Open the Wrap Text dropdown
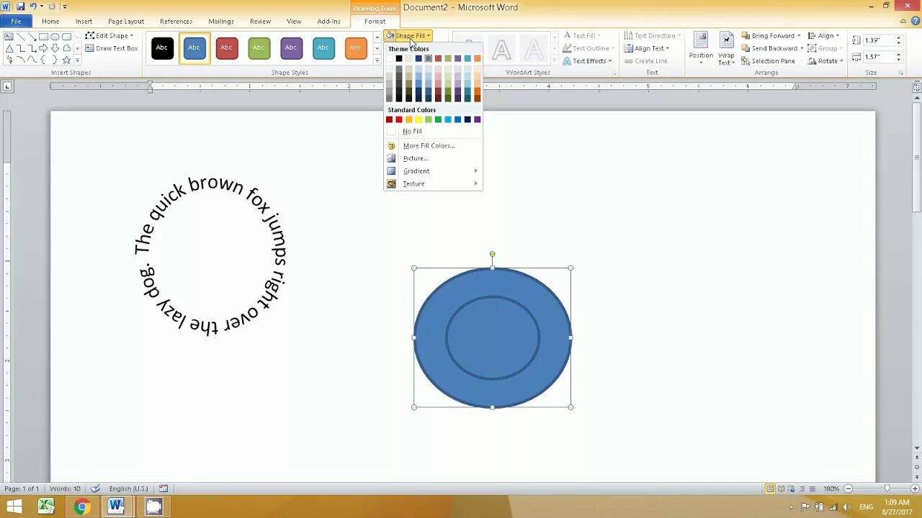The image size is (922, 518). pyautogui.click(x=726, y=49)
